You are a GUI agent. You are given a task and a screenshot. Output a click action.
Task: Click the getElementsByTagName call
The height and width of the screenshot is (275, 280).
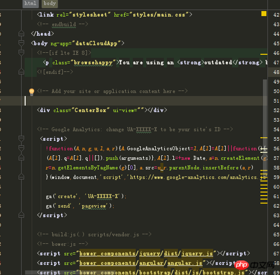point(88,167)
